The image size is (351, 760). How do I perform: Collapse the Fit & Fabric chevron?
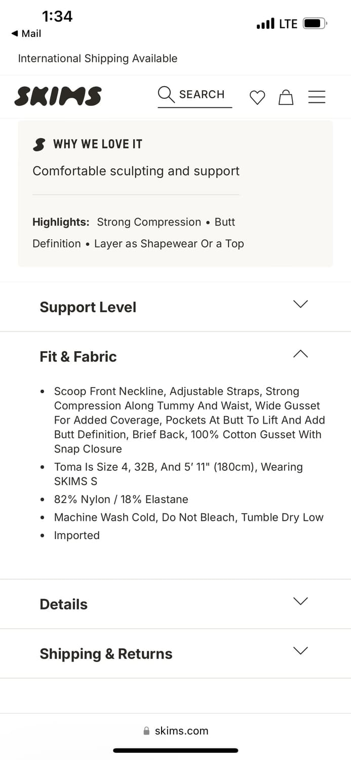coord(300,354)
